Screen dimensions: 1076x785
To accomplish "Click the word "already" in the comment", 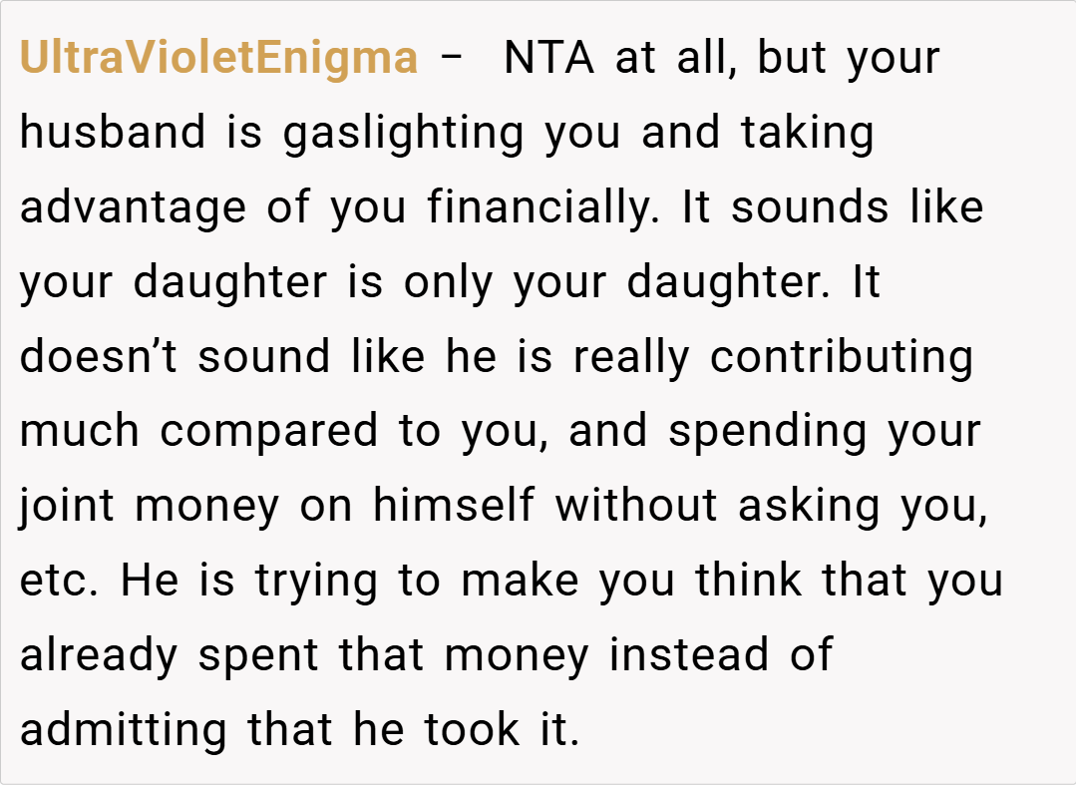I will (100, 655).
